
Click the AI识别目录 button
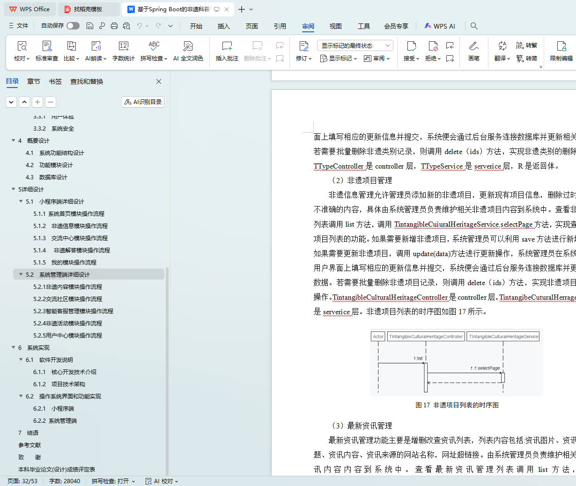143,102
